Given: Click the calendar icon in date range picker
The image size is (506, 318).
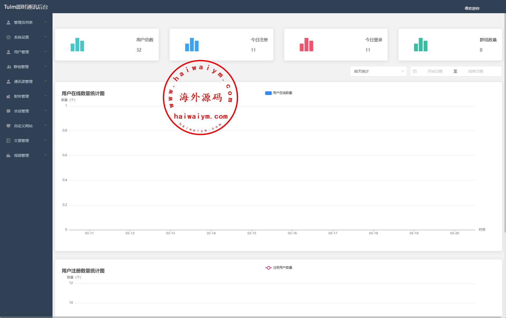Looking at the screenshot, I should pos(415,71).
